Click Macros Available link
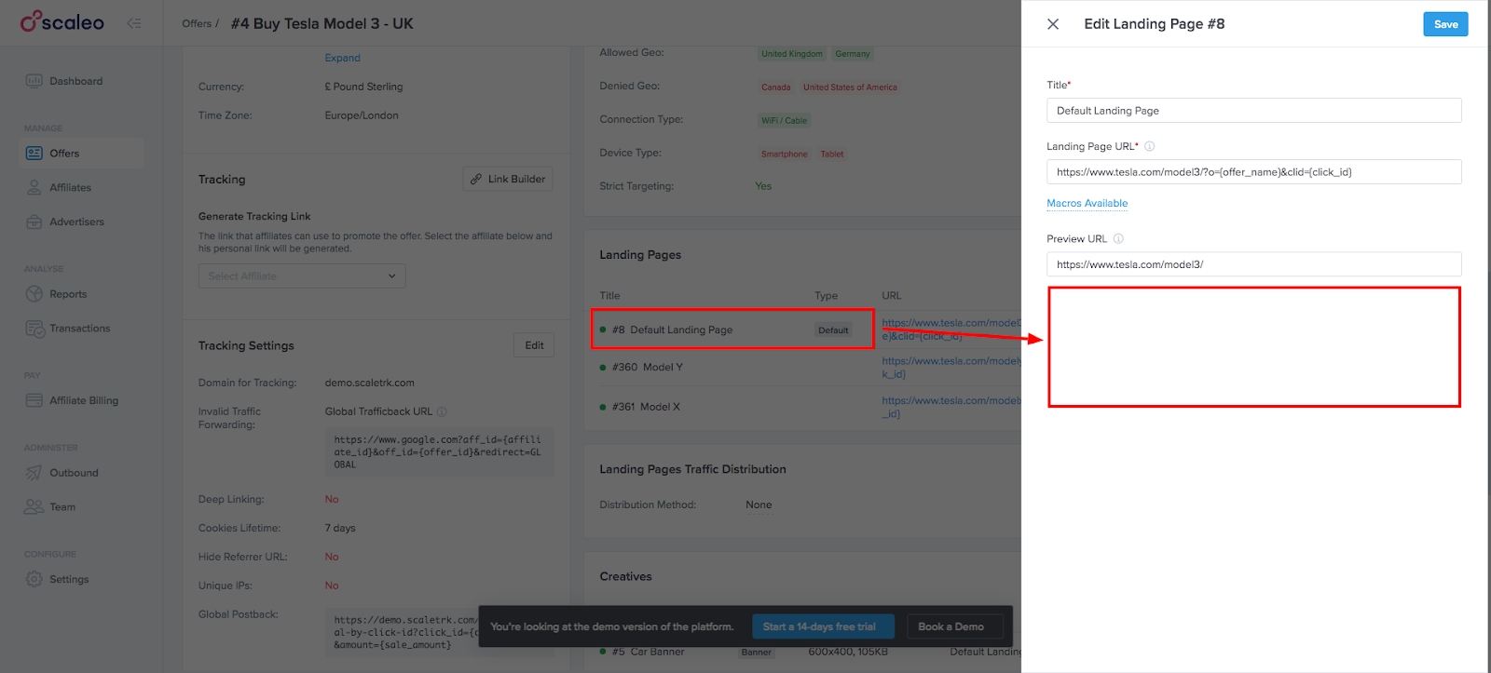 [x=1087, y=203]
